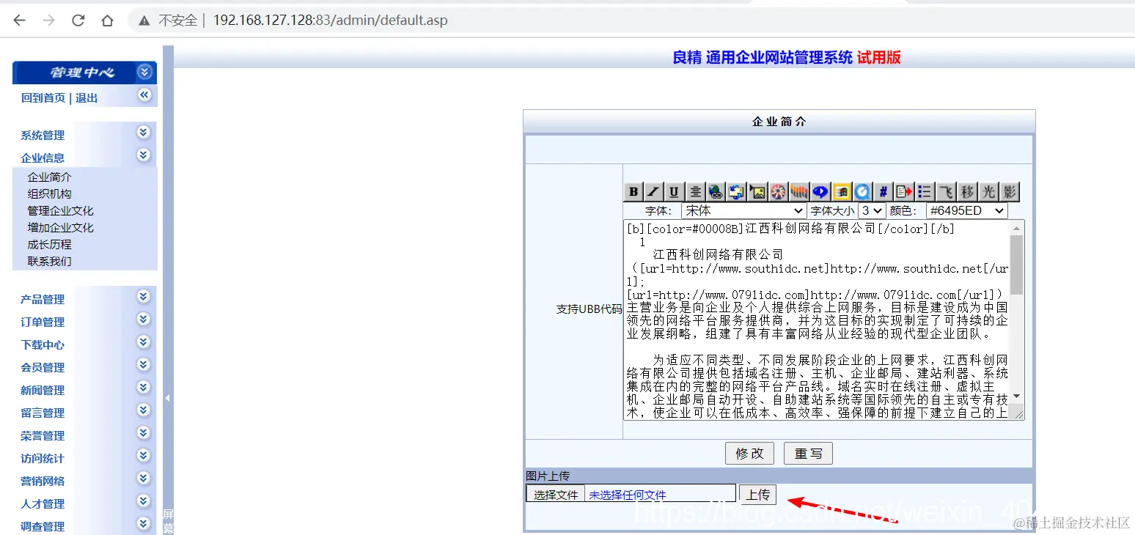Click the 修改 submit button

point(749,453)
